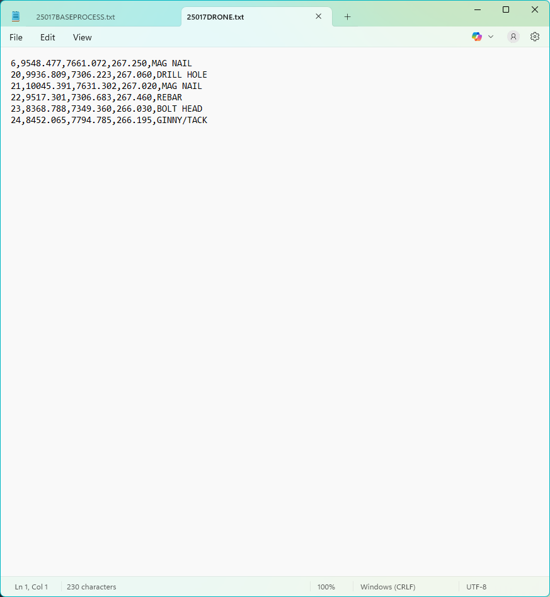
Task: Click the 100% zoom level indicator
Action: (326, 587)
